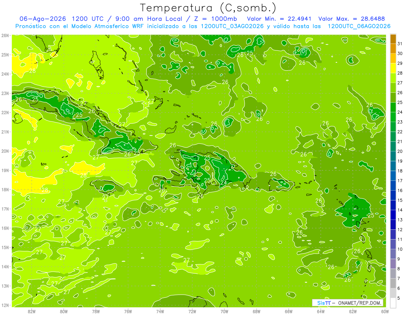Select the lime legend swatch between 27 and 28
This screenshot has height=316, width=409.
pyautogui.click(x=393, y=78)
